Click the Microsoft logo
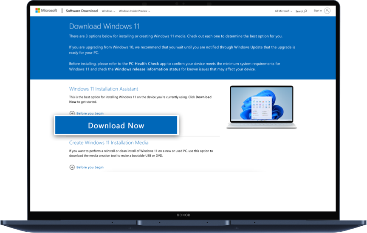This screenshot has width=367, height=233. point(46,11)
